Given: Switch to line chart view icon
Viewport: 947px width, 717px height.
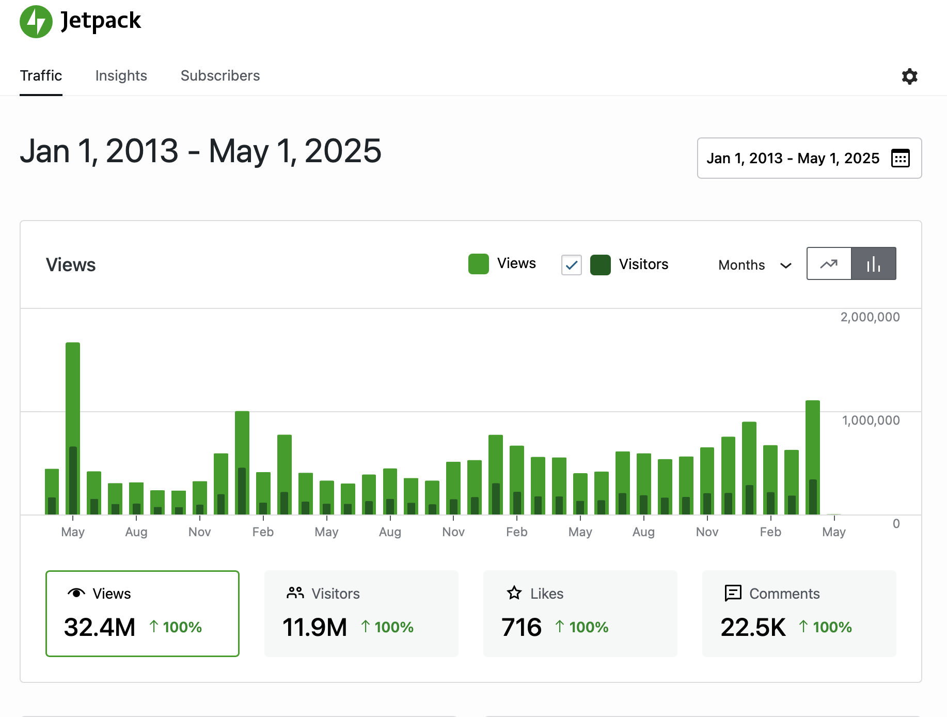Looking at the screenshot, I should click(x=829, y=264).
